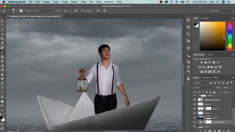Click the foreground color swatch in Color panel
Image resolution: width=235 pixels, height=132 pixels.
195,24
